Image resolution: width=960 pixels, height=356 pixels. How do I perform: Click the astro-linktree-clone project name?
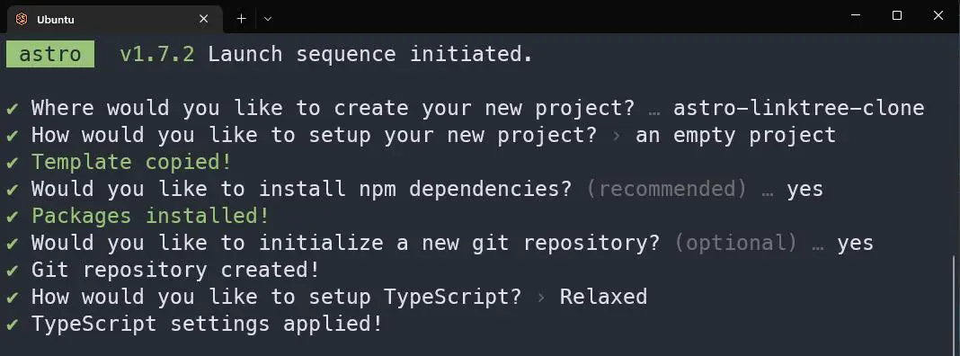(798, 108)
